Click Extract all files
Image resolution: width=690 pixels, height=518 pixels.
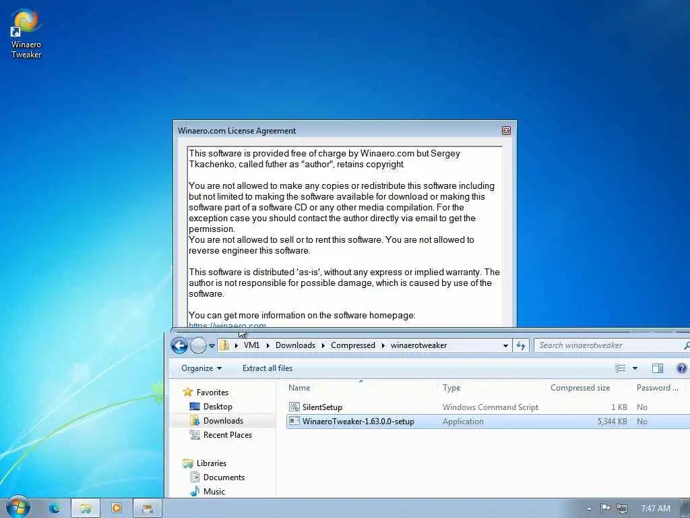pyautogui.click(x=267, y=368)
